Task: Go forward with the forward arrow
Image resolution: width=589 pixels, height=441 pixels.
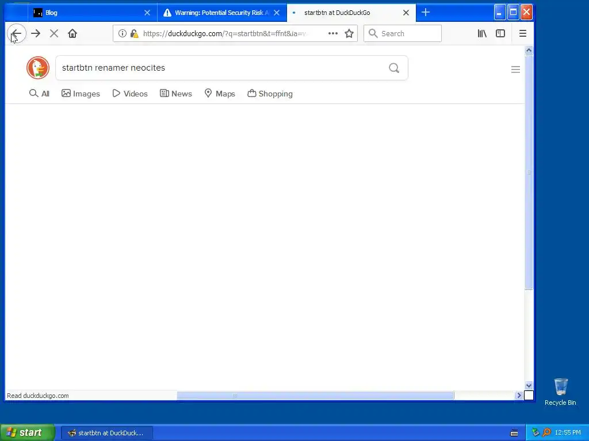Action: (36, 33)
